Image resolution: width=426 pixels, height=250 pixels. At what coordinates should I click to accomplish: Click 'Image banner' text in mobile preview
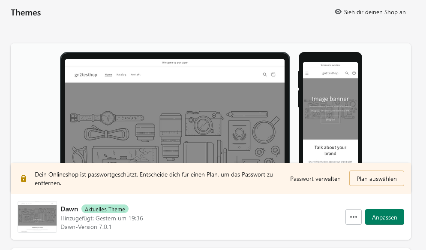(x=330, y=99)
